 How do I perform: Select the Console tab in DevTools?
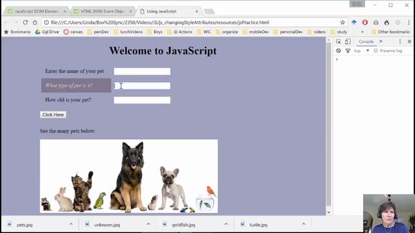[x=366, y=41]
